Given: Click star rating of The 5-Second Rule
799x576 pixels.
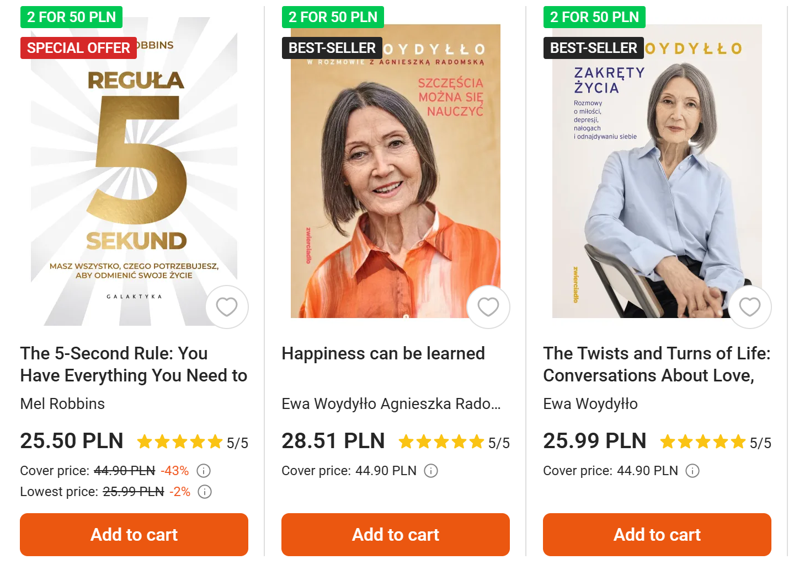Looking at the screenshot, I should point(180,442).
